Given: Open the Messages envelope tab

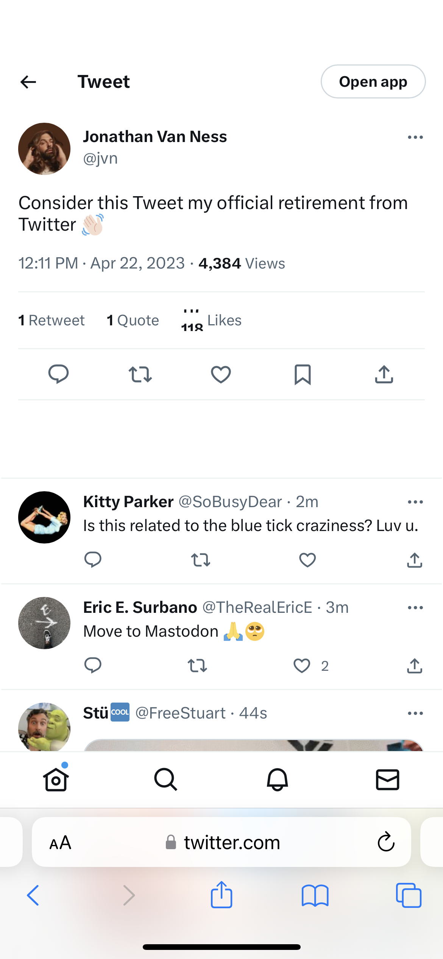Looking at the screenshot, I should point(387,779).
